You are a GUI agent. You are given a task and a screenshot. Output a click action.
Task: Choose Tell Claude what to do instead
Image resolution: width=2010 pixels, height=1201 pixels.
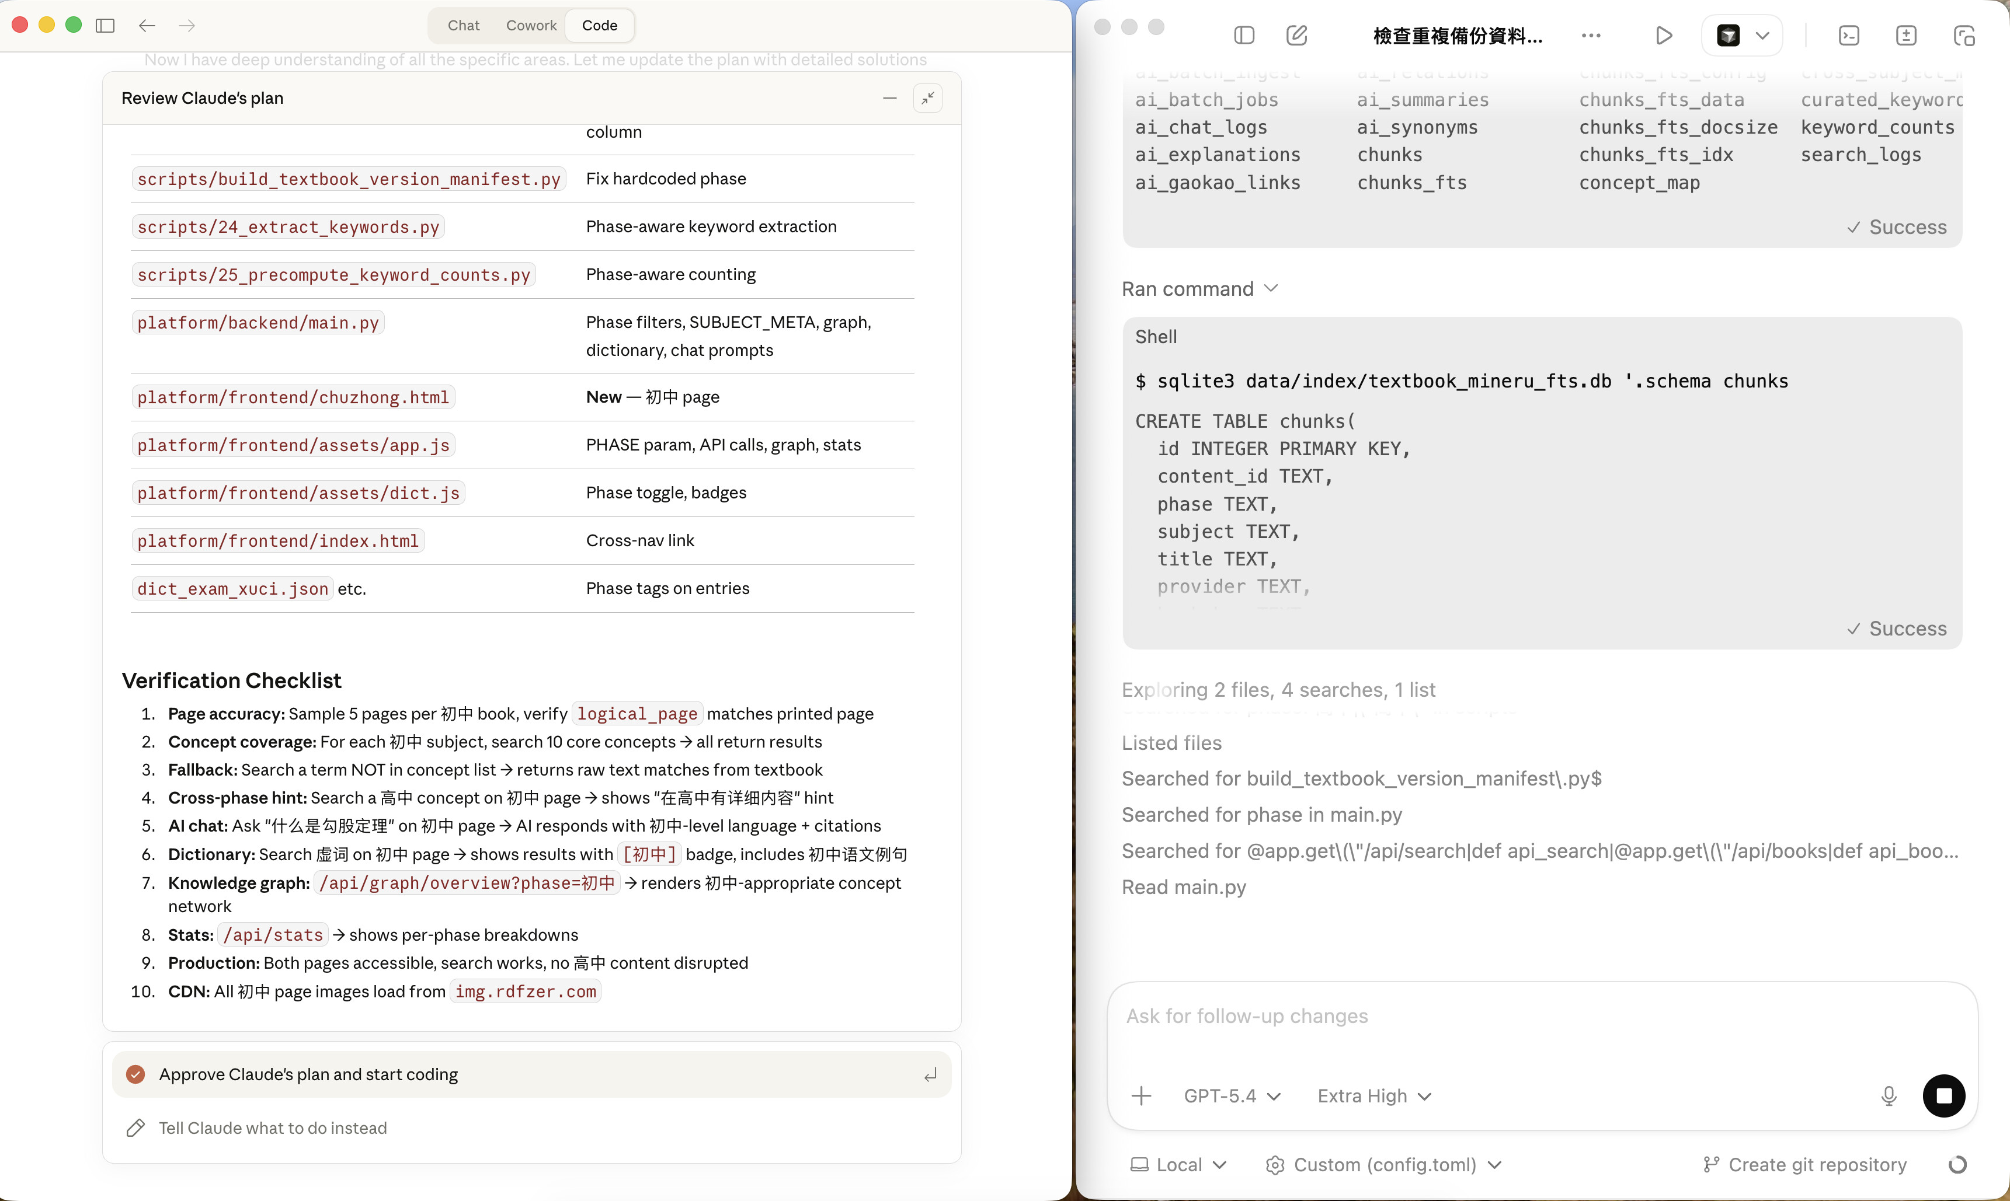[x=272, y=1127]
